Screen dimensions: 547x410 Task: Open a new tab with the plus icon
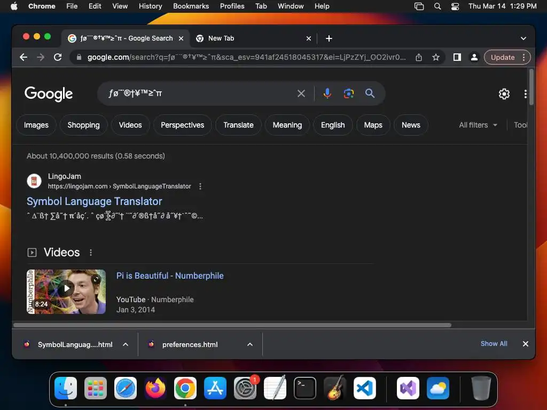[329, 38]
